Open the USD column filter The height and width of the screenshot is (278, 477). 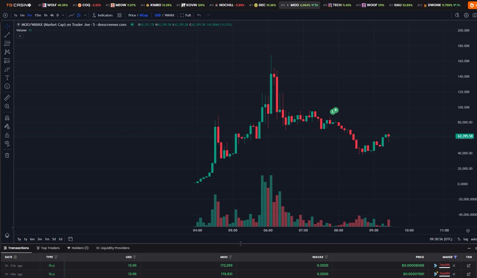point(134,257)
